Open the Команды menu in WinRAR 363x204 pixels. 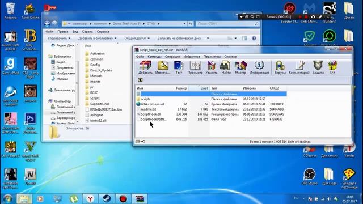point(154,57)
